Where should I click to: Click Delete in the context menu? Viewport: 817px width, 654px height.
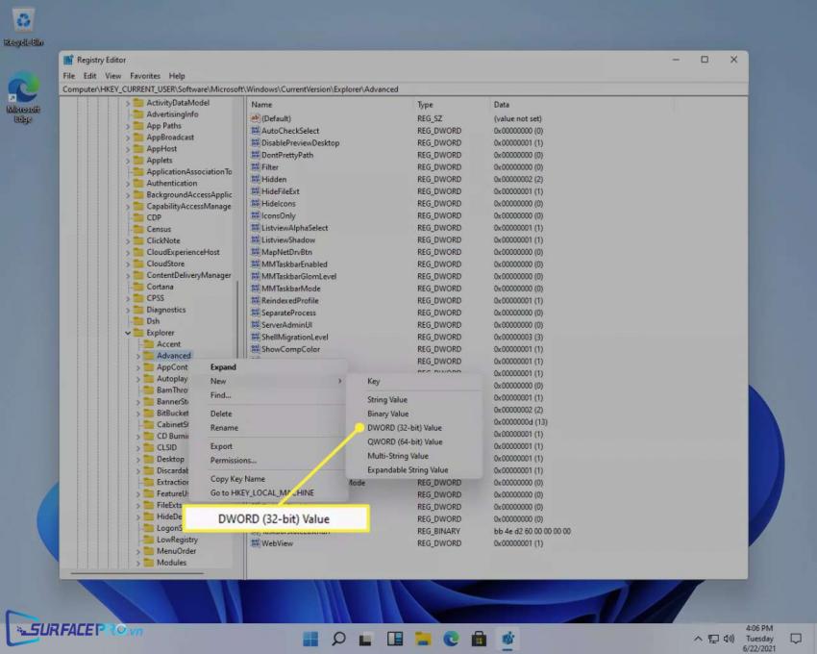point(221,414)
